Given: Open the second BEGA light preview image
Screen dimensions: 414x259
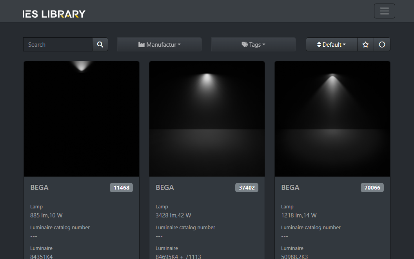Looking at the screenshot, I should [207, 119].
